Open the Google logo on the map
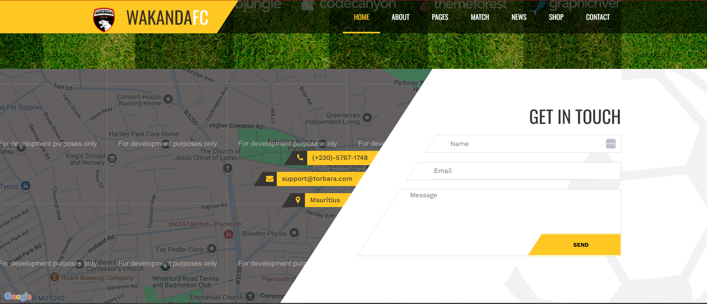 pyautogui.click(x=18, y=297)
